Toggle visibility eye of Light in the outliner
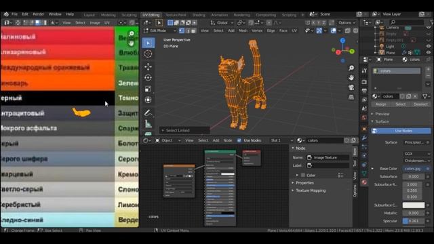This screenshot has height=244, width=434. (429, 47)
